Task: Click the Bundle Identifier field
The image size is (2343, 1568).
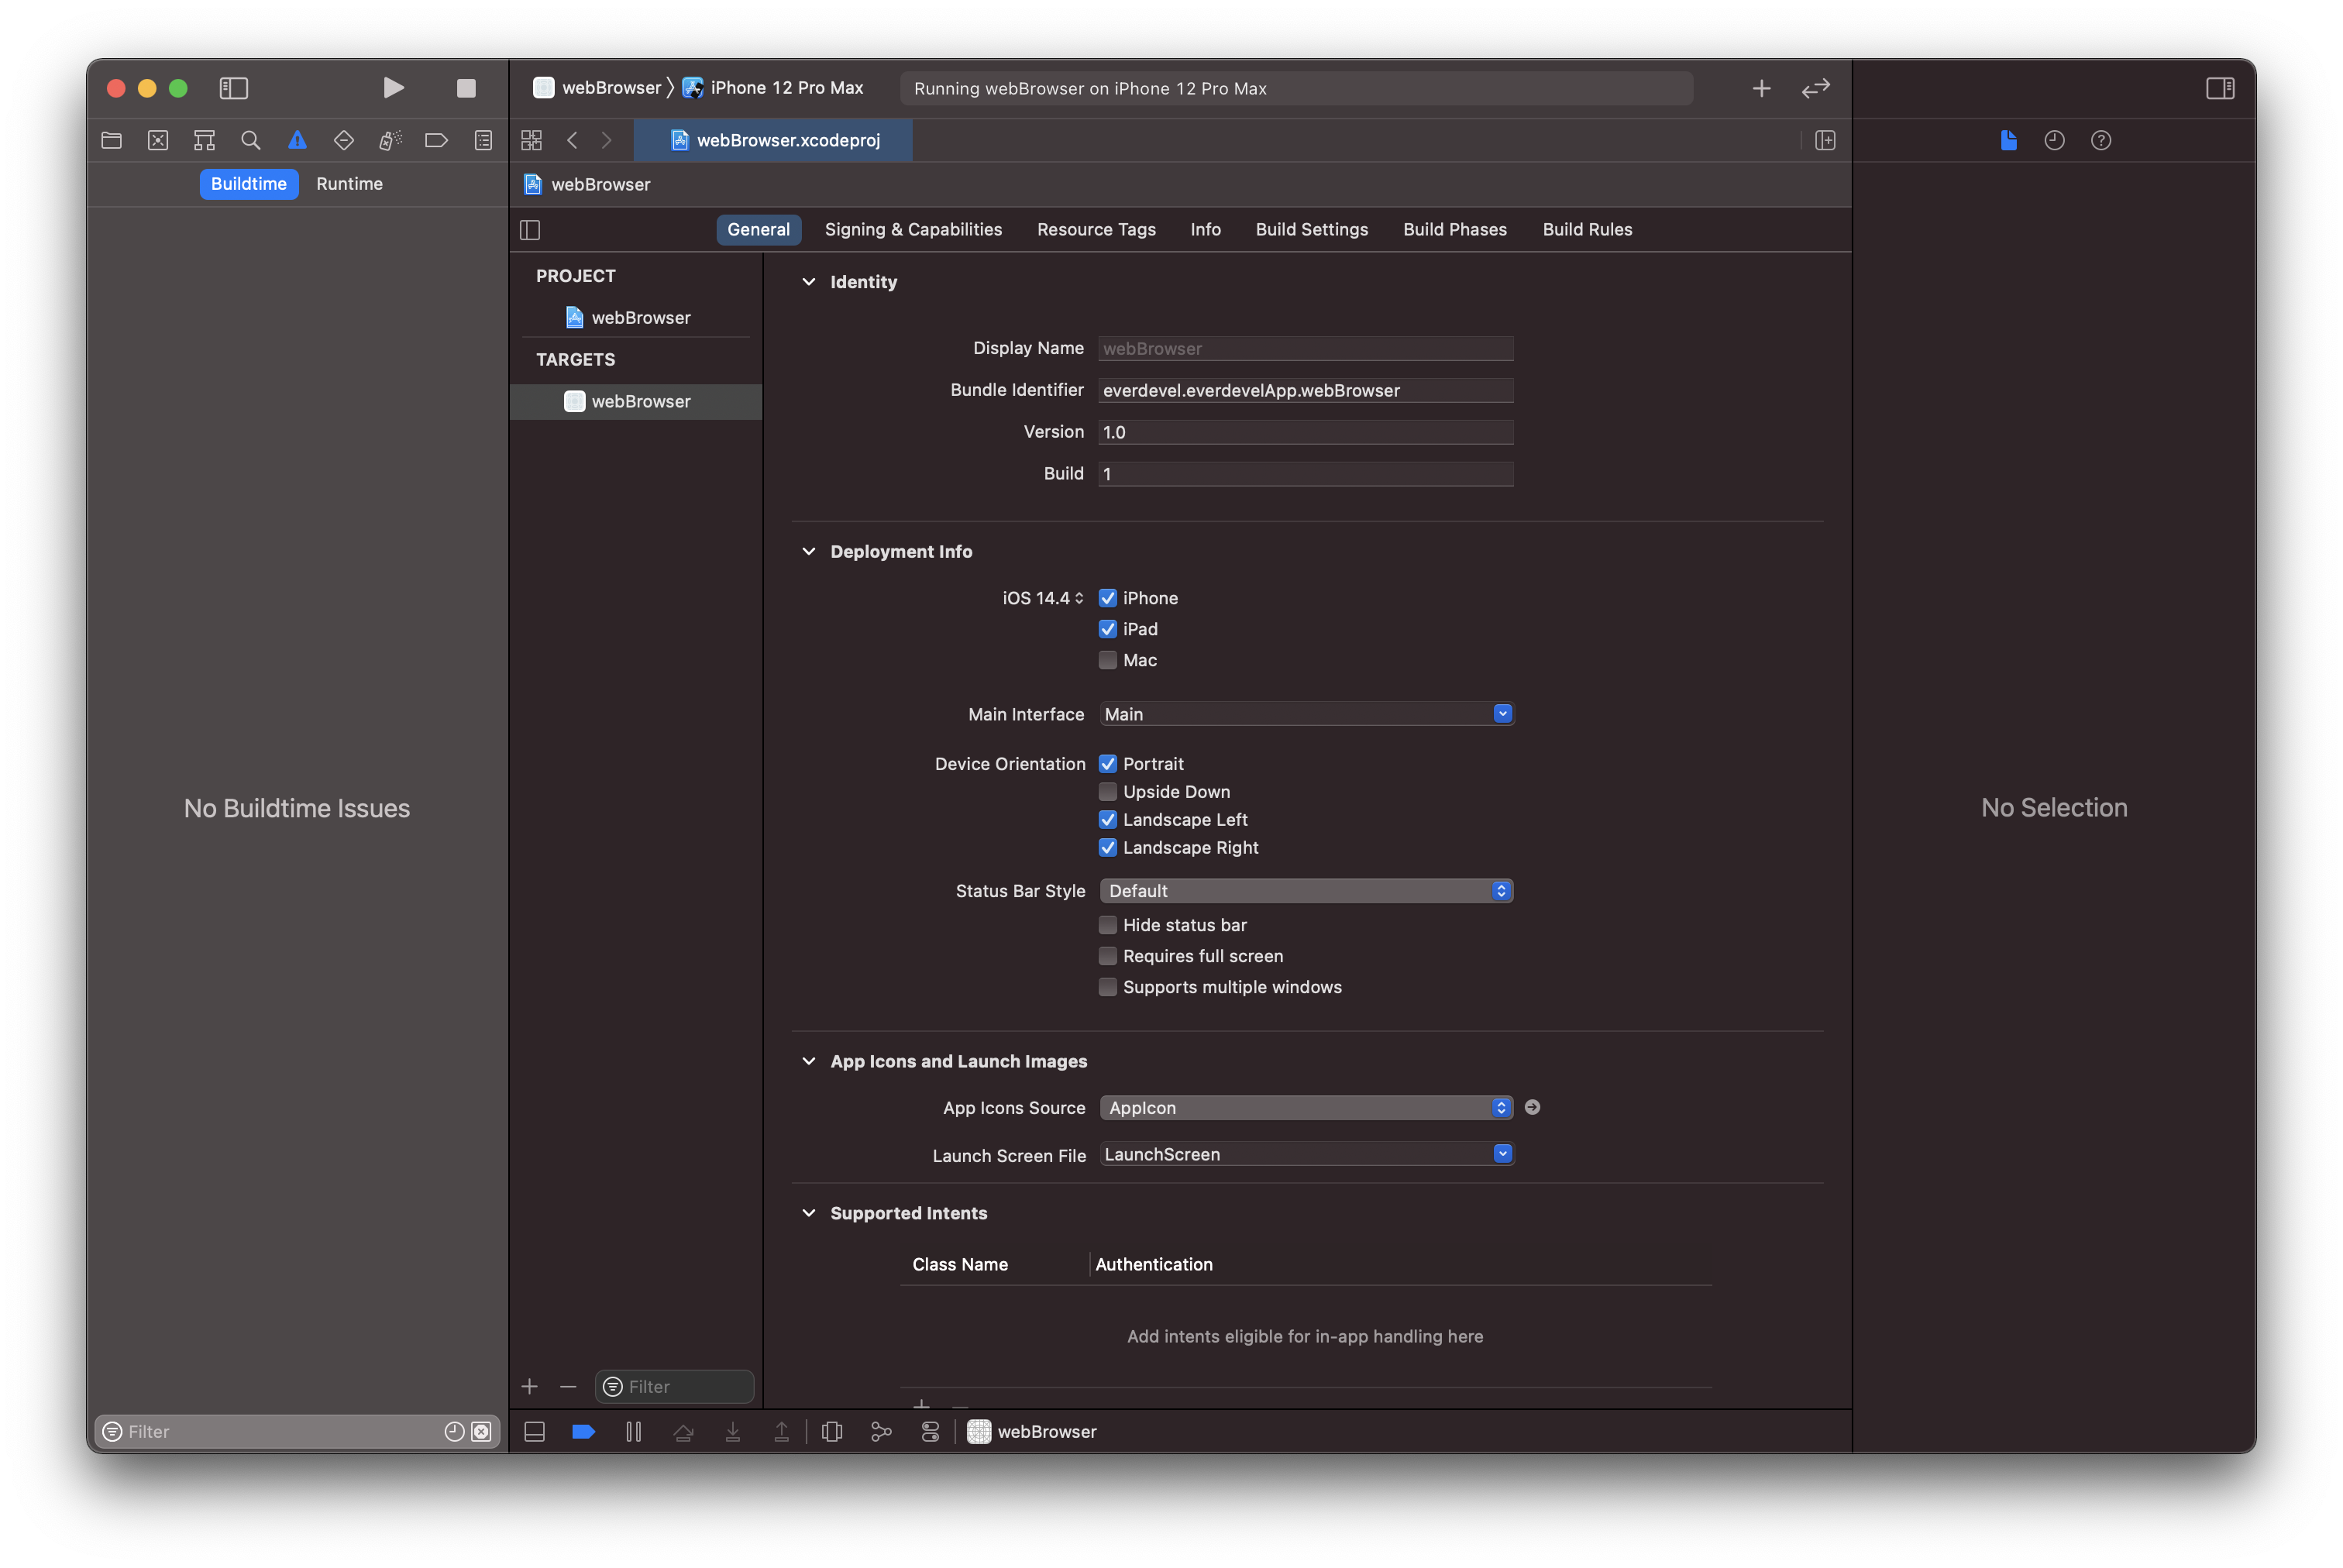Action: (1305, 391)
